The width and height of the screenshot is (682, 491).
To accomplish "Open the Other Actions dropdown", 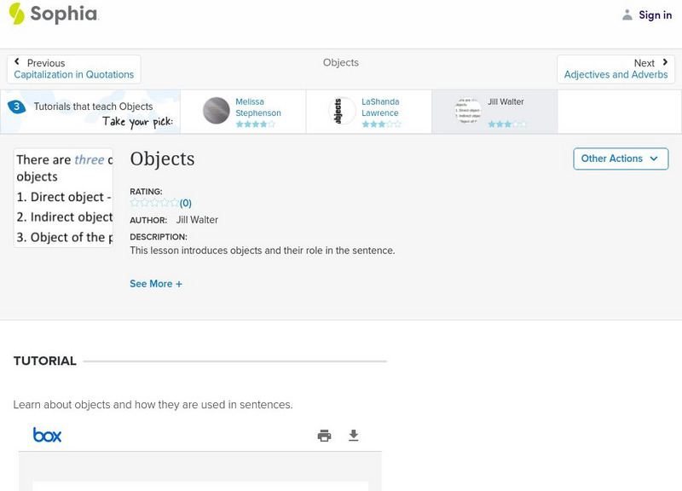I will coord(620,159).
